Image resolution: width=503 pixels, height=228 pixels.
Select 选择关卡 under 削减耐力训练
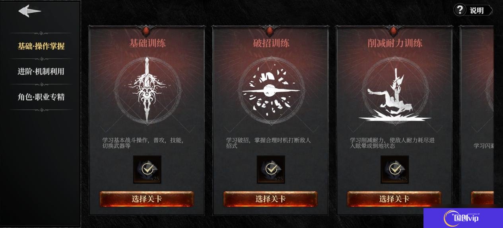pos(394,199)
